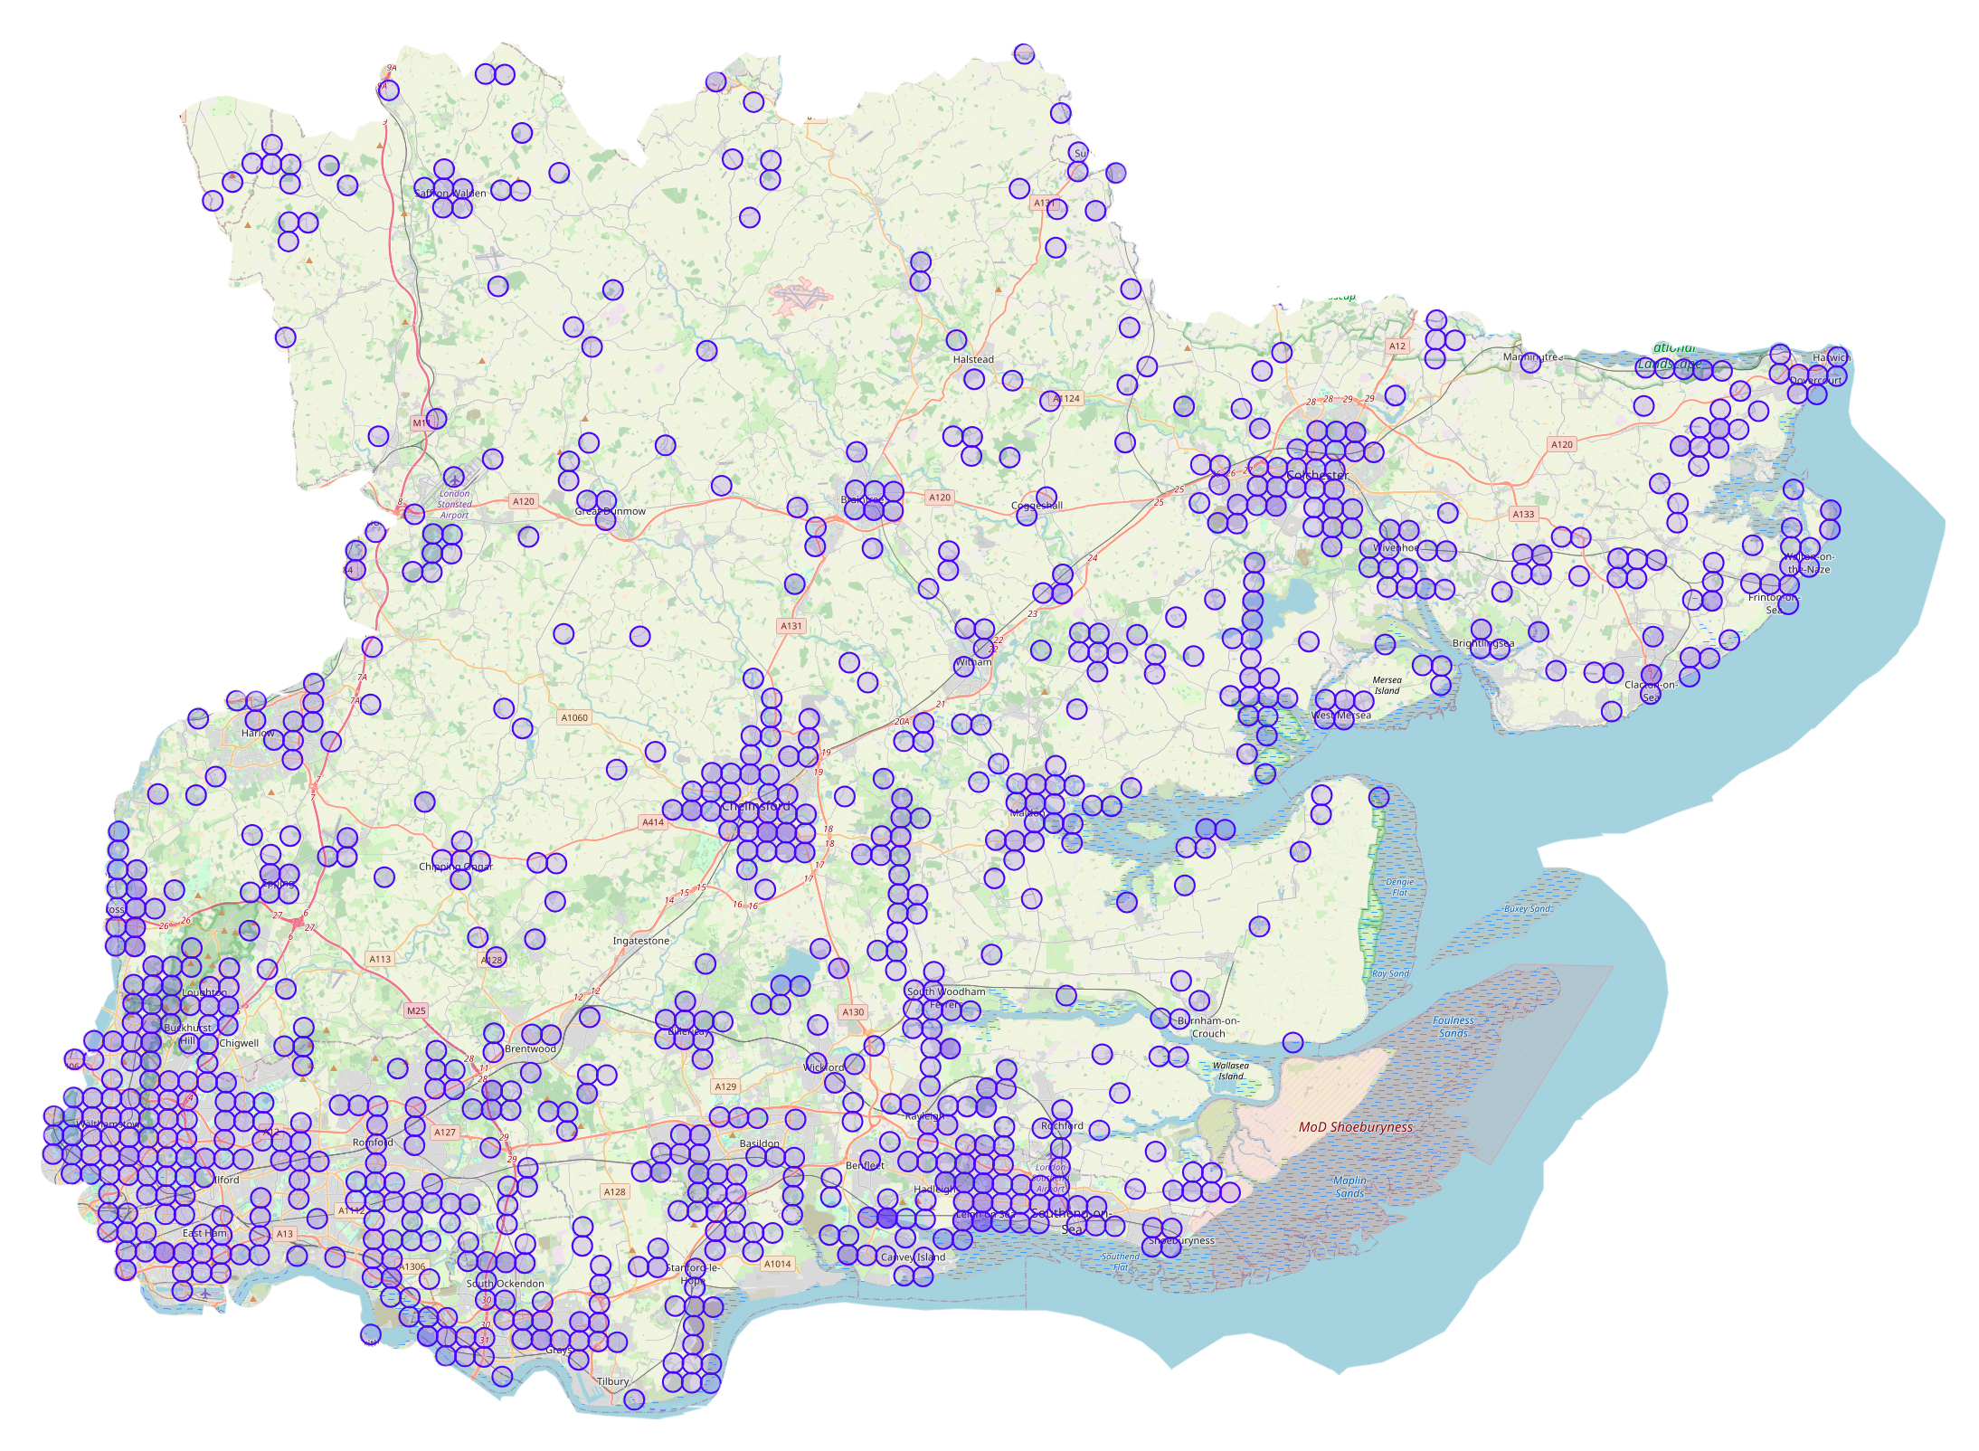
Task: Click the A113 road shield
Action: pos(380,959)
